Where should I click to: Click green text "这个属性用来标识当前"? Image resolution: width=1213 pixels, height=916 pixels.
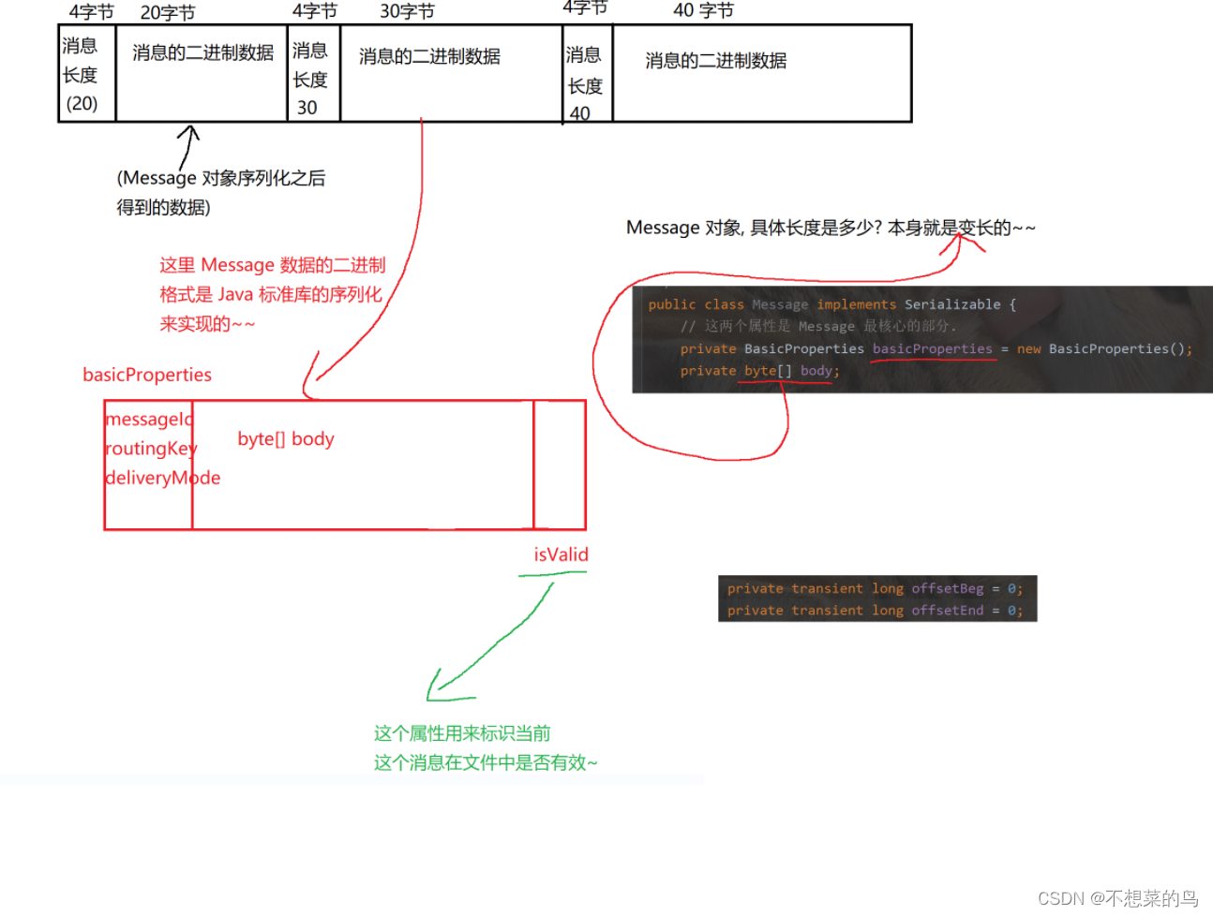tap(462, 733)
